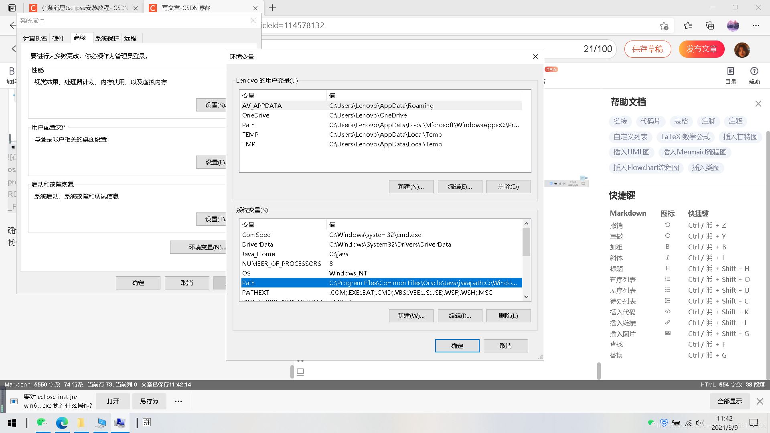The image size is (770, 433).
Task: Click the favorites star in the address bar
Action: point(665,25)
